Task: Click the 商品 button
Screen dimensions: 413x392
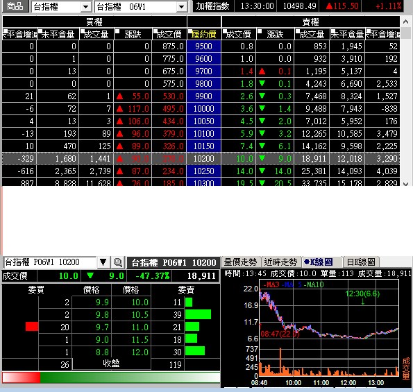Action: (x=15, y=6)
